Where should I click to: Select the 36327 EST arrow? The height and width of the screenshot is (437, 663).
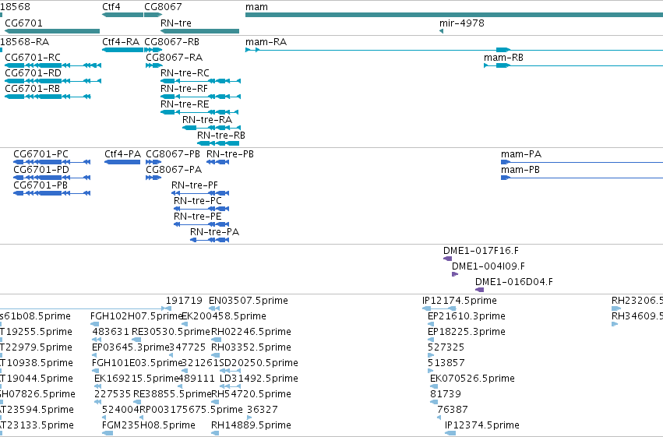coord(249,418)
